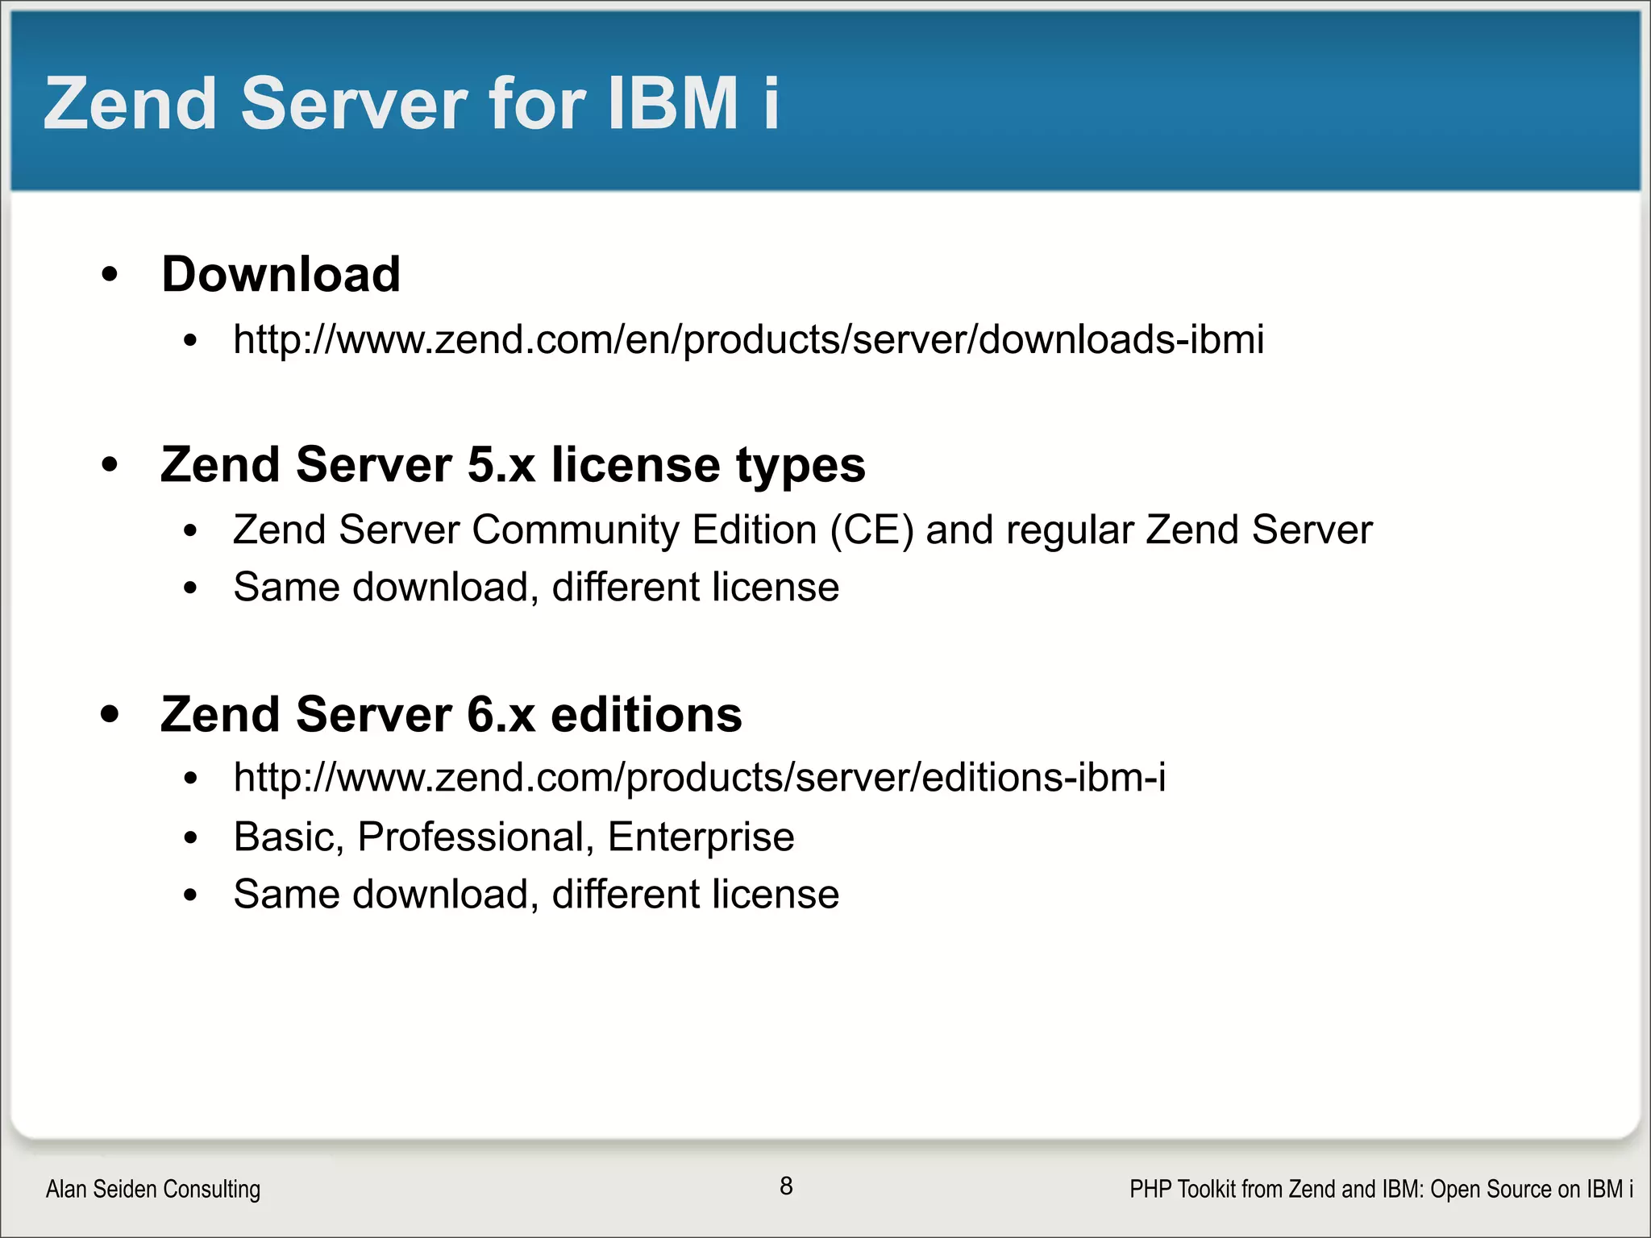
Task: Select 'Basic, Professional, Enterprise' line
Action: point(514,837)
